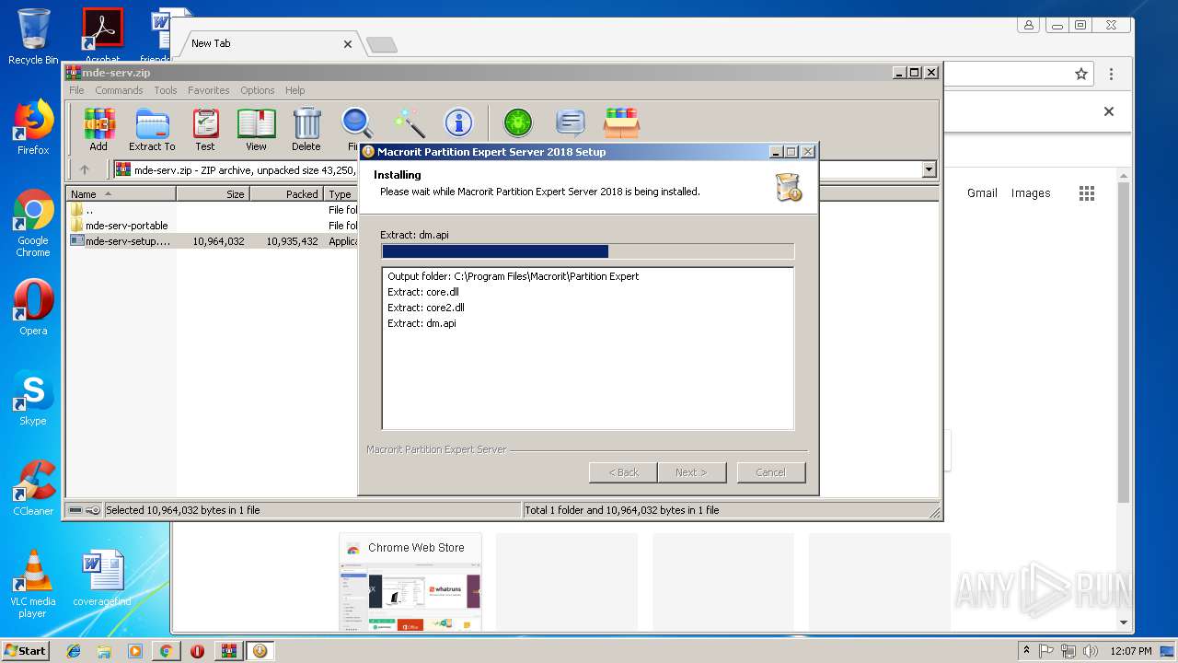Click the up-one-level arrow in WinRAR
The image size is (1178, 663).
(85, 169)
